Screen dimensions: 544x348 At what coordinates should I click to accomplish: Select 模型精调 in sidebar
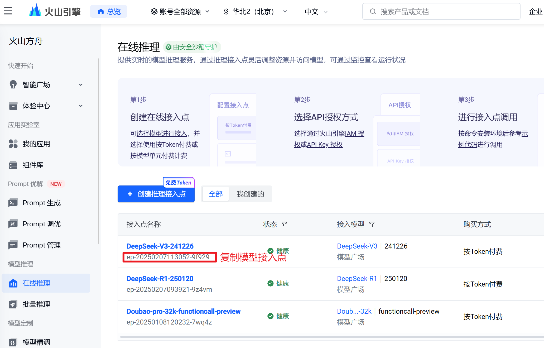click(46, 342)
